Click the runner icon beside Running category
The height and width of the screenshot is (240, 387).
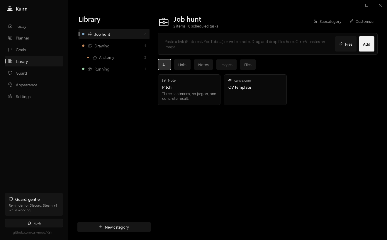tap(90, 69)
